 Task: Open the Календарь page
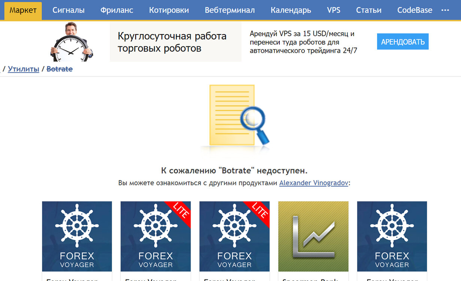pos(291,10)
